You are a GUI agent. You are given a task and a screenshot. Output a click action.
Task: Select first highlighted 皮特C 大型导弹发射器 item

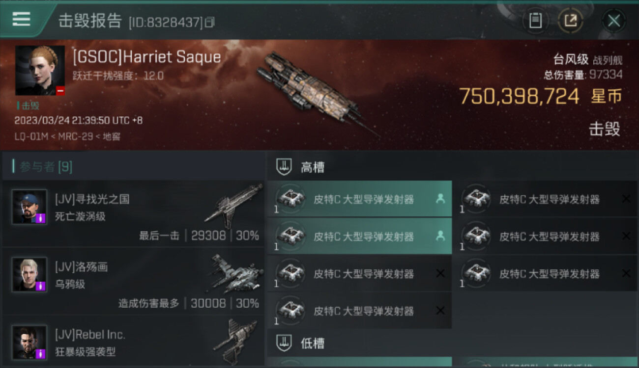point(359,199)
